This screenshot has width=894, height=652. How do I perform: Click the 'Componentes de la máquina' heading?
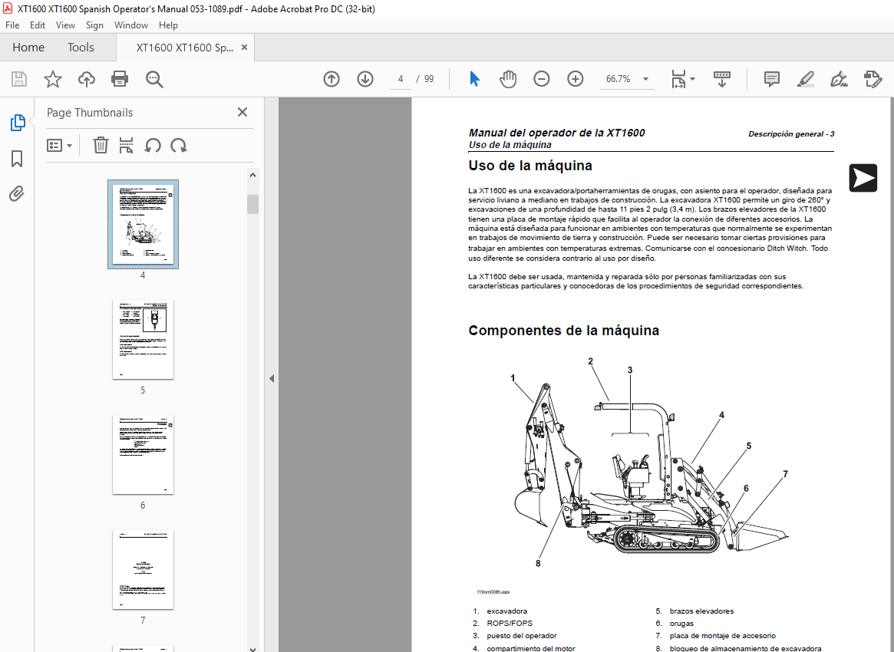(563, 331)
